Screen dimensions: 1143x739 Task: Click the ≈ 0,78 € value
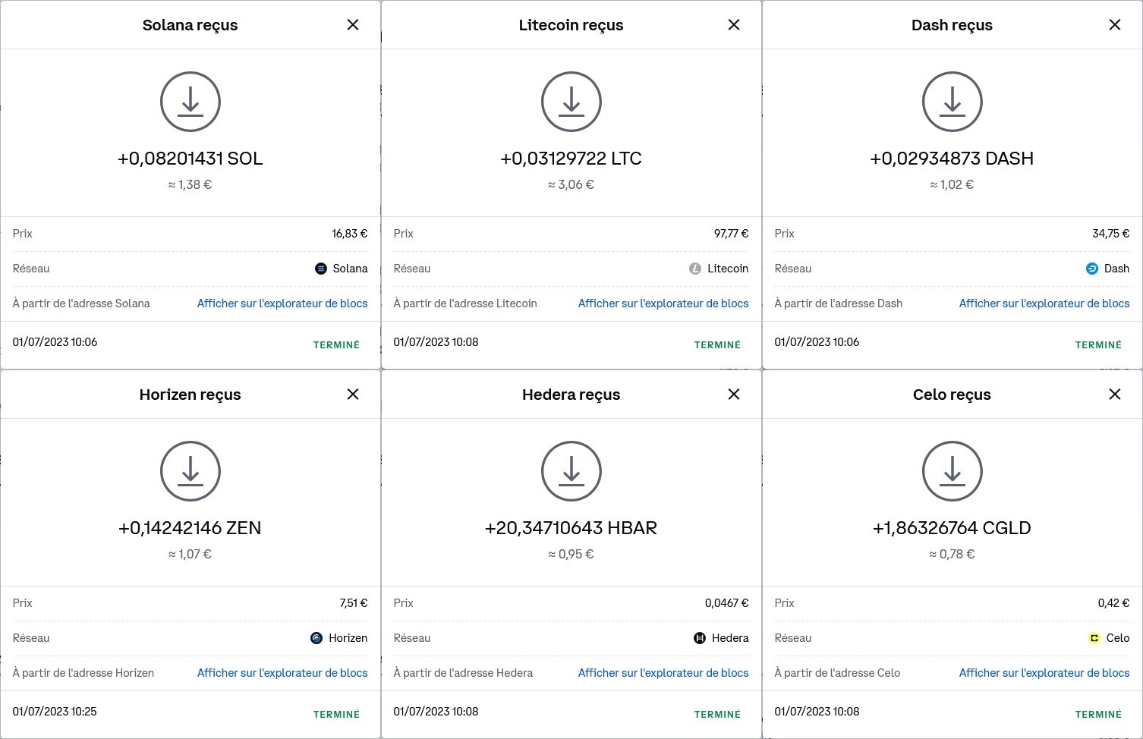point(952,554)
